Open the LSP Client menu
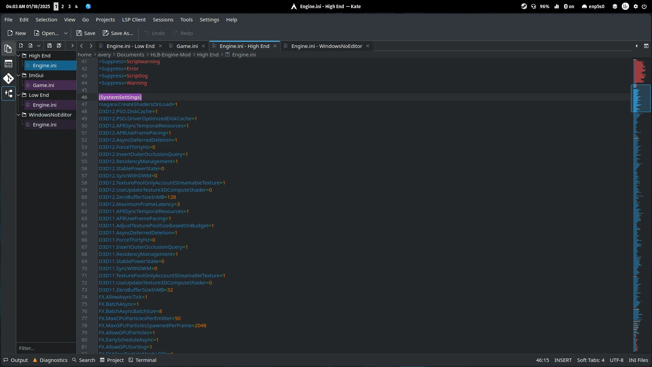The width and height of the screenshot is (652, 367). (134, 20)
